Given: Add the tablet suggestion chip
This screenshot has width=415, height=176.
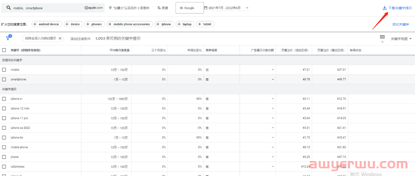Looking at the screenshot, I should [x=205, y=24].
